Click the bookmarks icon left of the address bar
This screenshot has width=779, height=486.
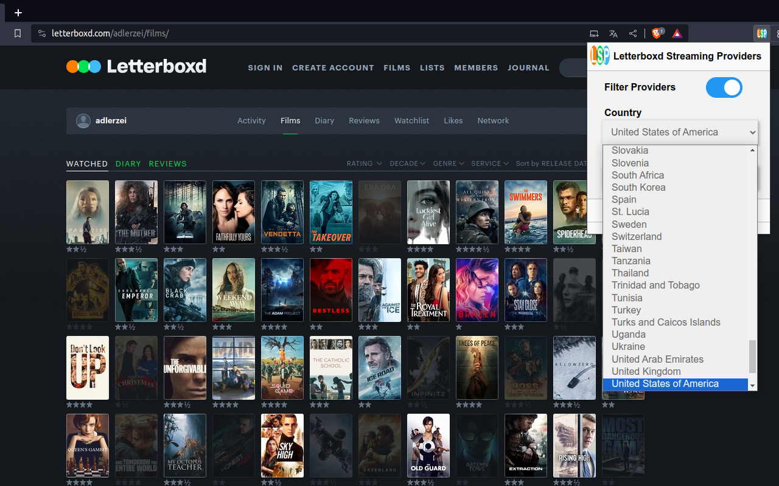point(18,33)
